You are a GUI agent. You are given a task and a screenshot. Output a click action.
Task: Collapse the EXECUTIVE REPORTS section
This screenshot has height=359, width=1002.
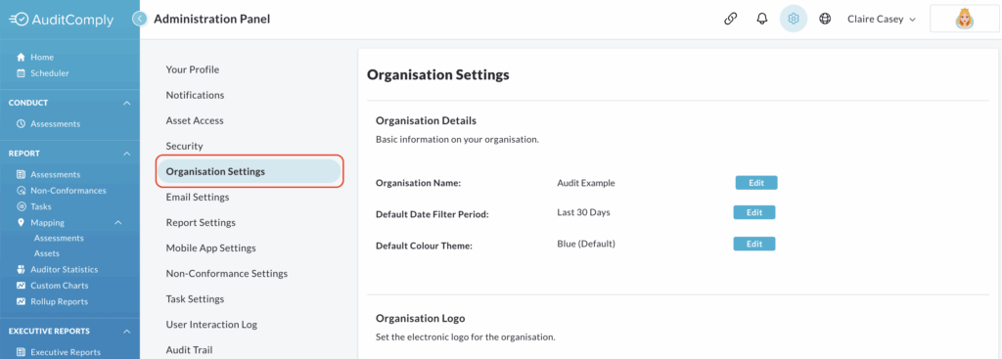(127, 332)
